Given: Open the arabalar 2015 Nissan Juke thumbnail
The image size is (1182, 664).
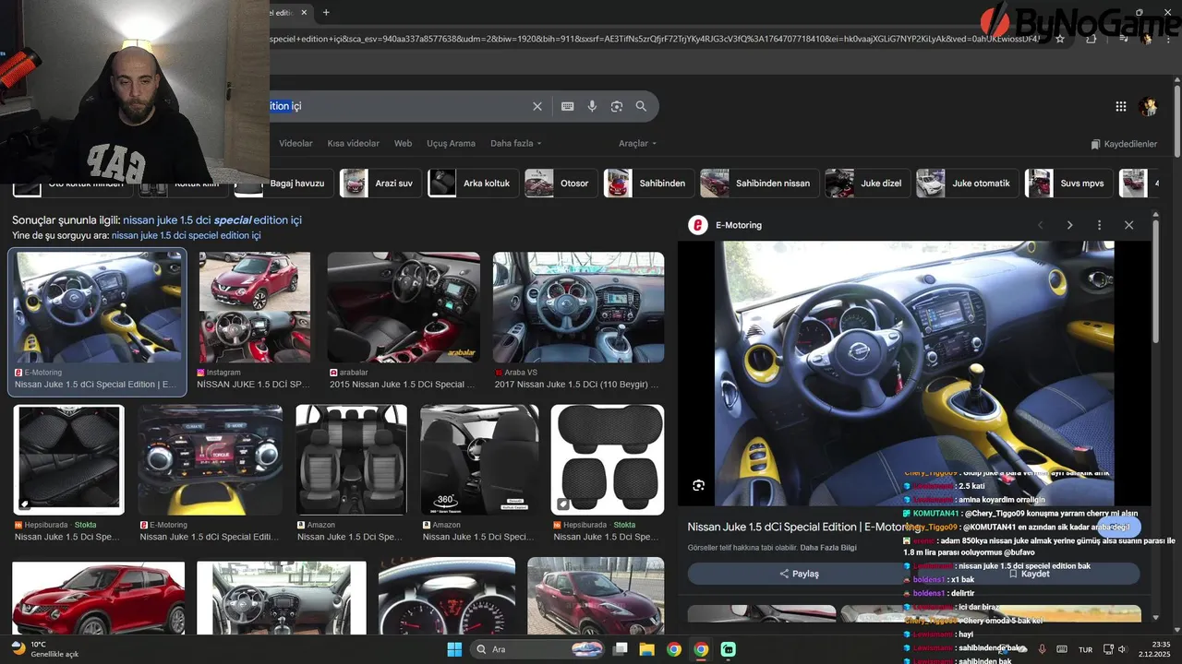Looking at the screenshot, I should tap(404, 307).
